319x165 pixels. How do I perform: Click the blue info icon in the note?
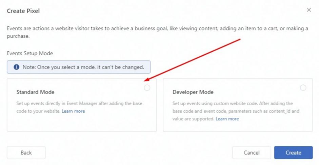click(x=16, y=67)
